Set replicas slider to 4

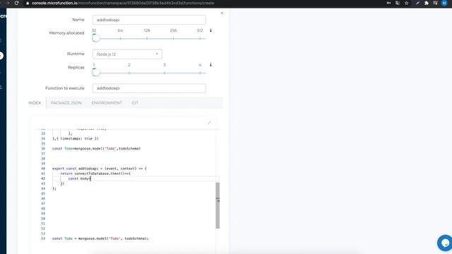[x=200, y=73]
